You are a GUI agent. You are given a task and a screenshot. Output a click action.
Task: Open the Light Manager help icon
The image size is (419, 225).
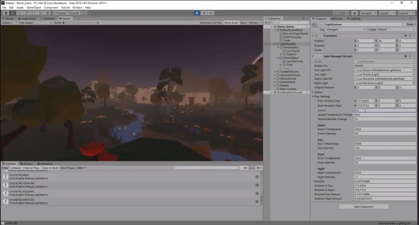click(x=405, y=56)
